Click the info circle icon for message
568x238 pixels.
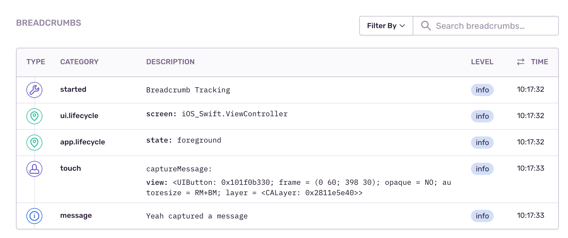(x=34, y=216)
